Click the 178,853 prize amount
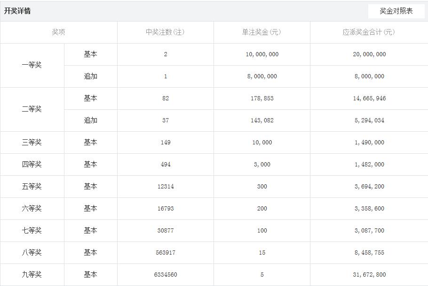428x286 pixels. (x=262, y=98)
